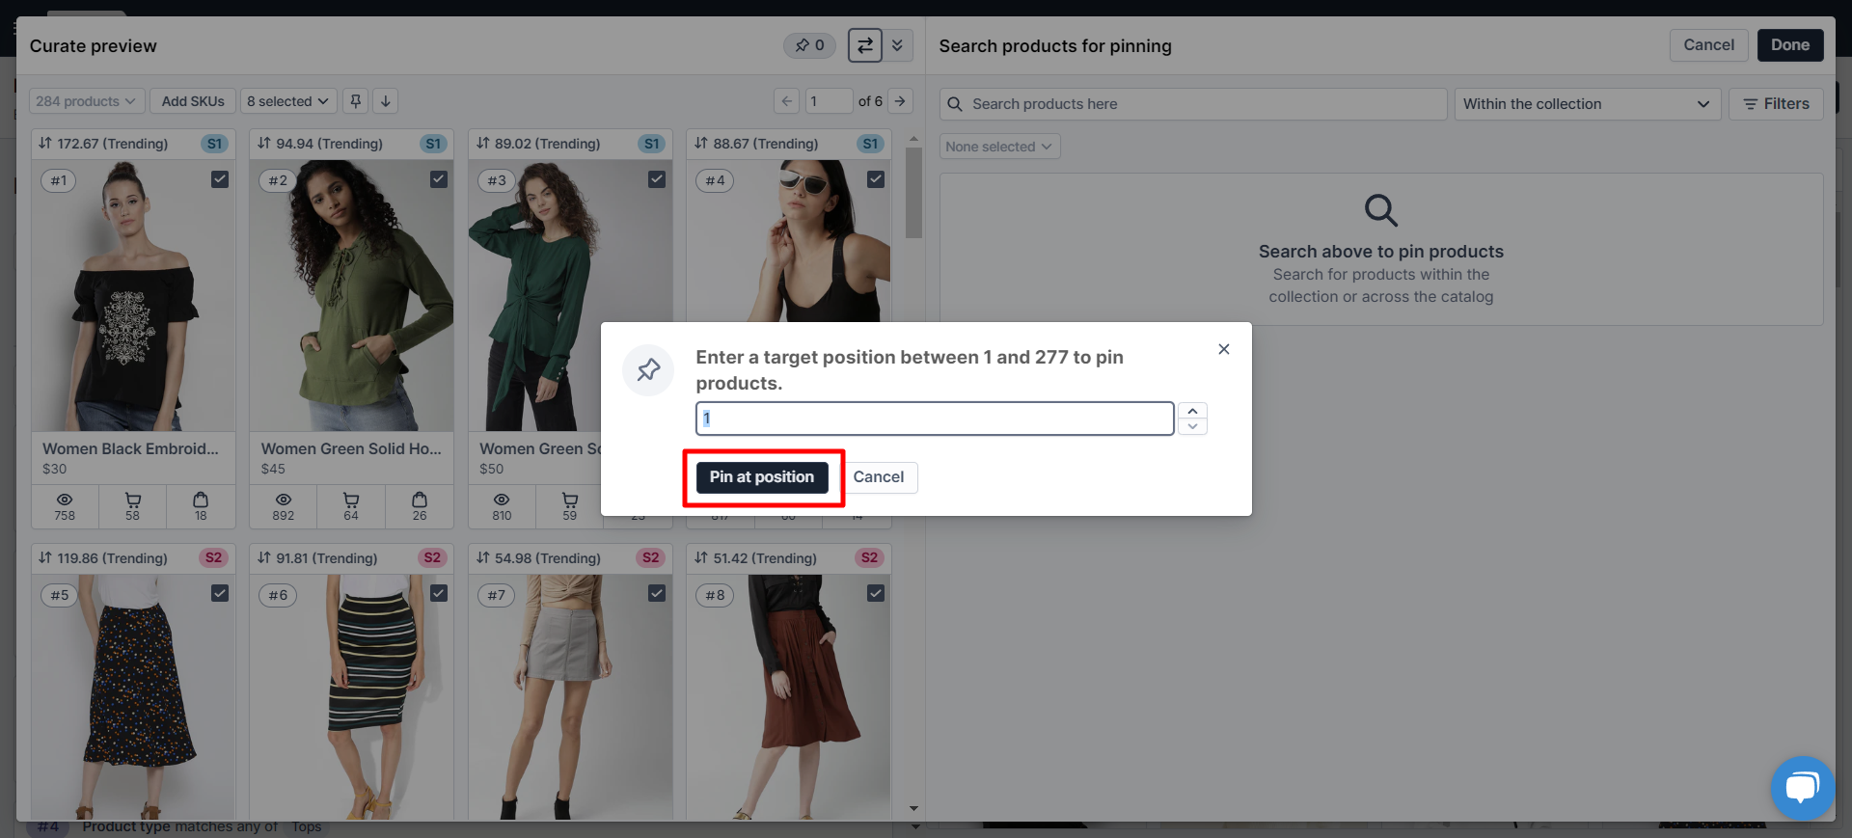Screen dimensions: 1852x838
Task: Go to the previous page arrow
Action: click(786, 101)
